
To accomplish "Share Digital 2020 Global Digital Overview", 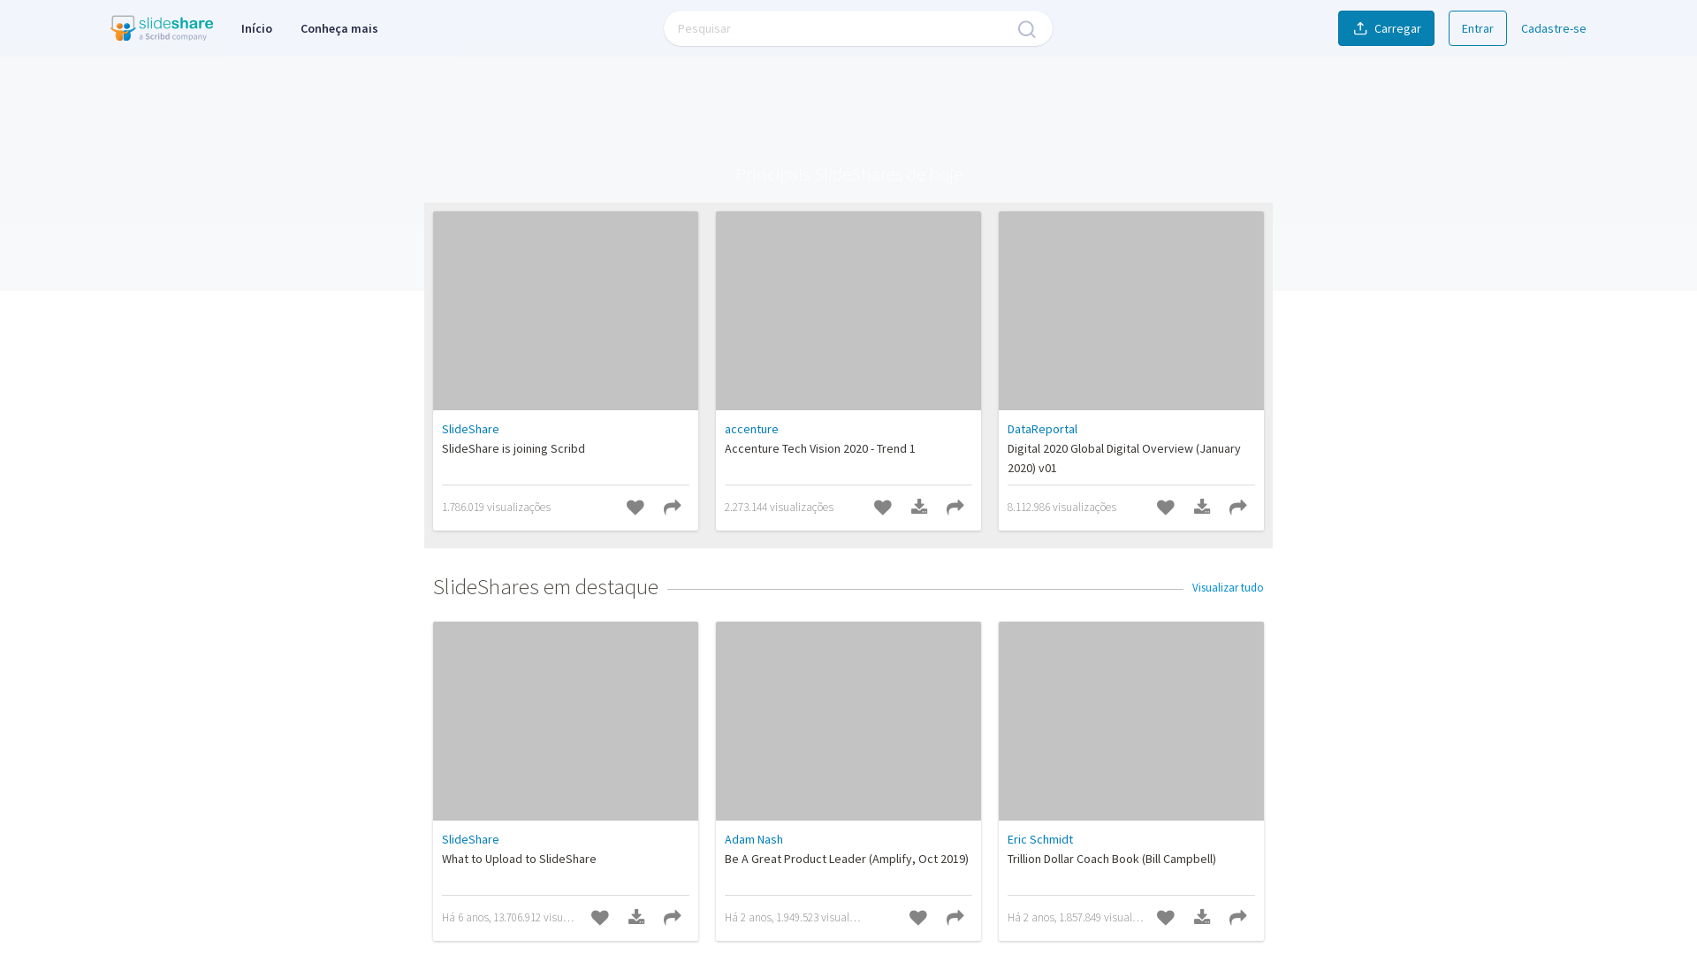I will 1238,508.
